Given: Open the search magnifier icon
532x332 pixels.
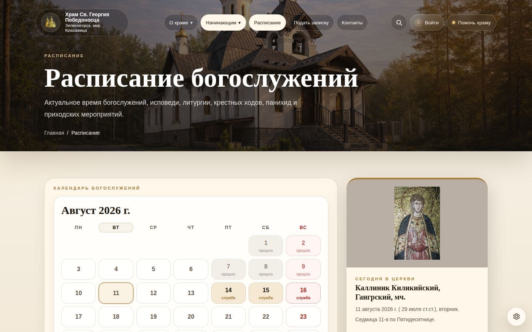Looking at the screenshot, I should (399, 23).
